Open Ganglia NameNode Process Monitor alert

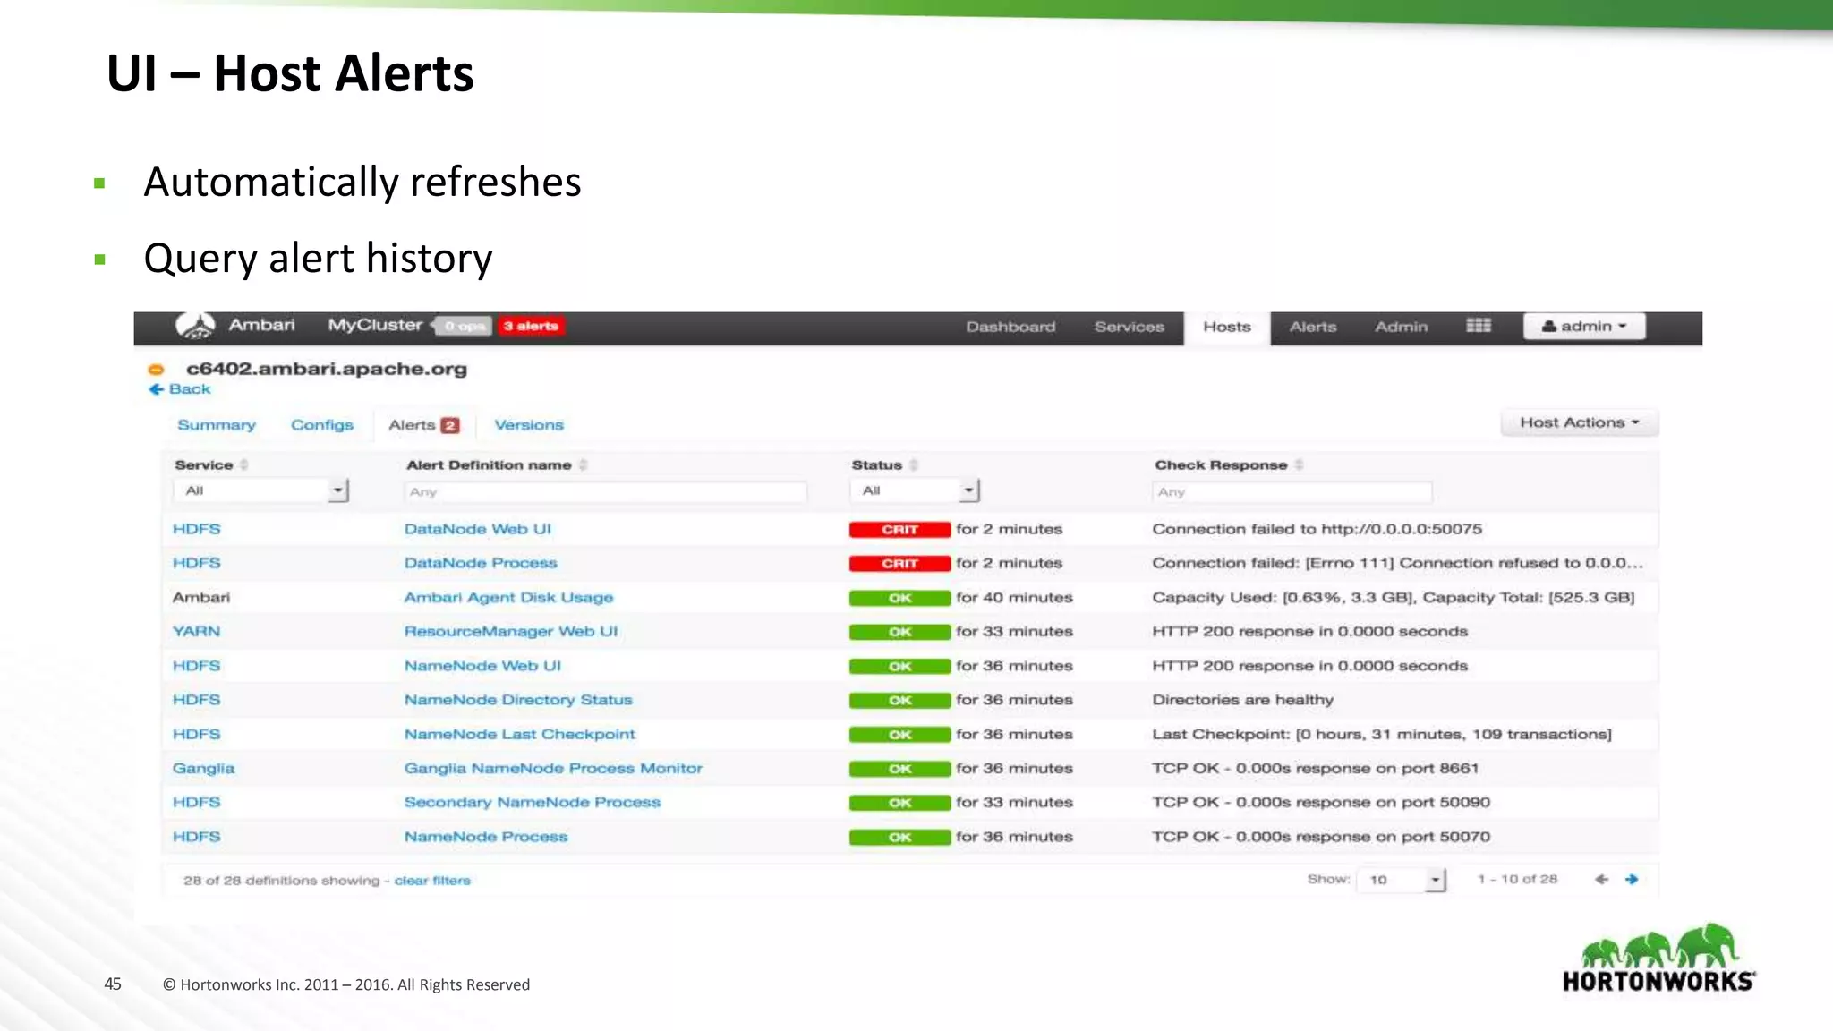click(553, 769)
